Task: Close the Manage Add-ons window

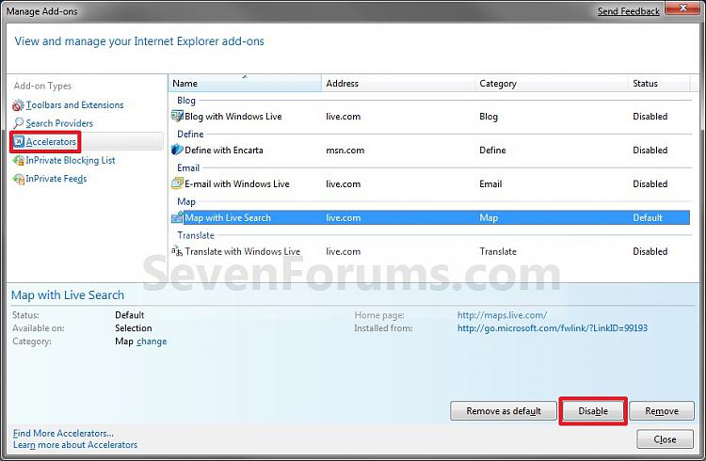Action: (682, 8)
